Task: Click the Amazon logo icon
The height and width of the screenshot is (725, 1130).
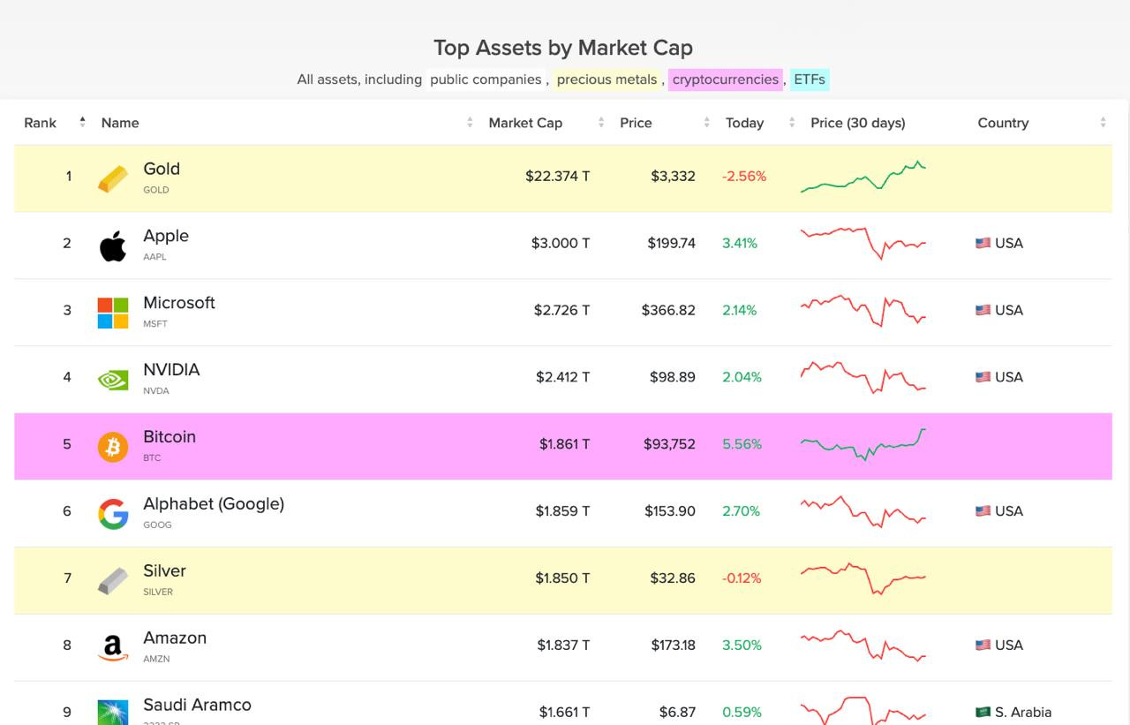Action: coord(113,648)
